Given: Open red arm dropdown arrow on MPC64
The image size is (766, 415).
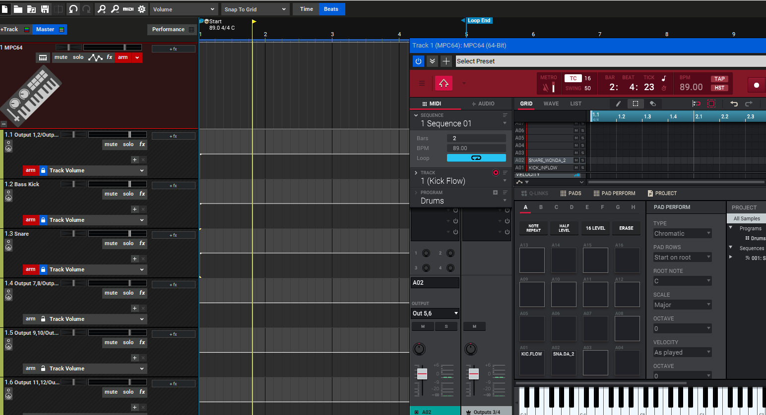Looking at the screenshot, I should (137, 57).
